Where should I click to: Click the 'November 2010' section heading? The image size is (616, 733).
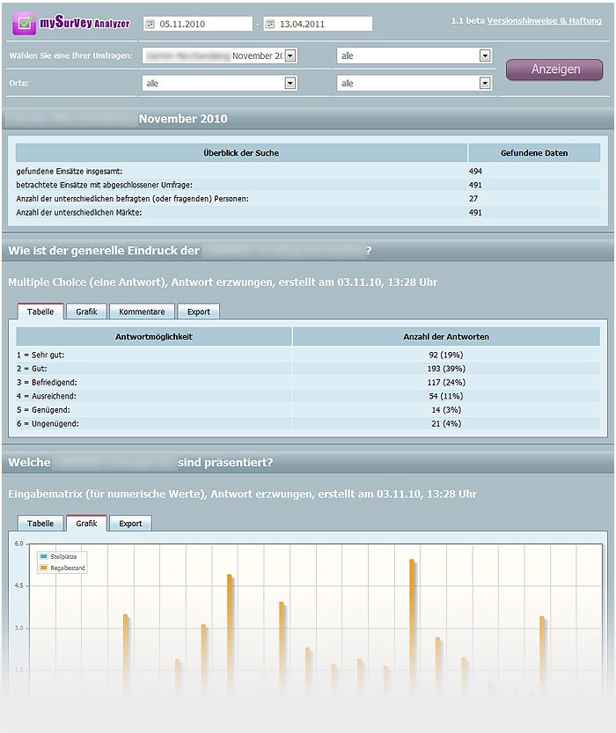[183, 119]
